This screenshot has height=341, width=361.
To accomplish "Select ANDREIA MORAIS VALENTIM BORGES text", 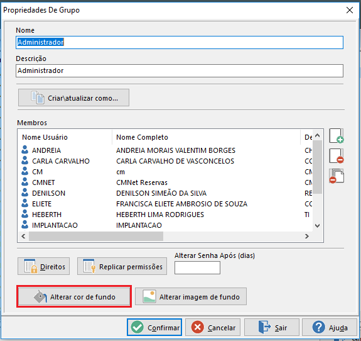I will (x=176, y=150).
